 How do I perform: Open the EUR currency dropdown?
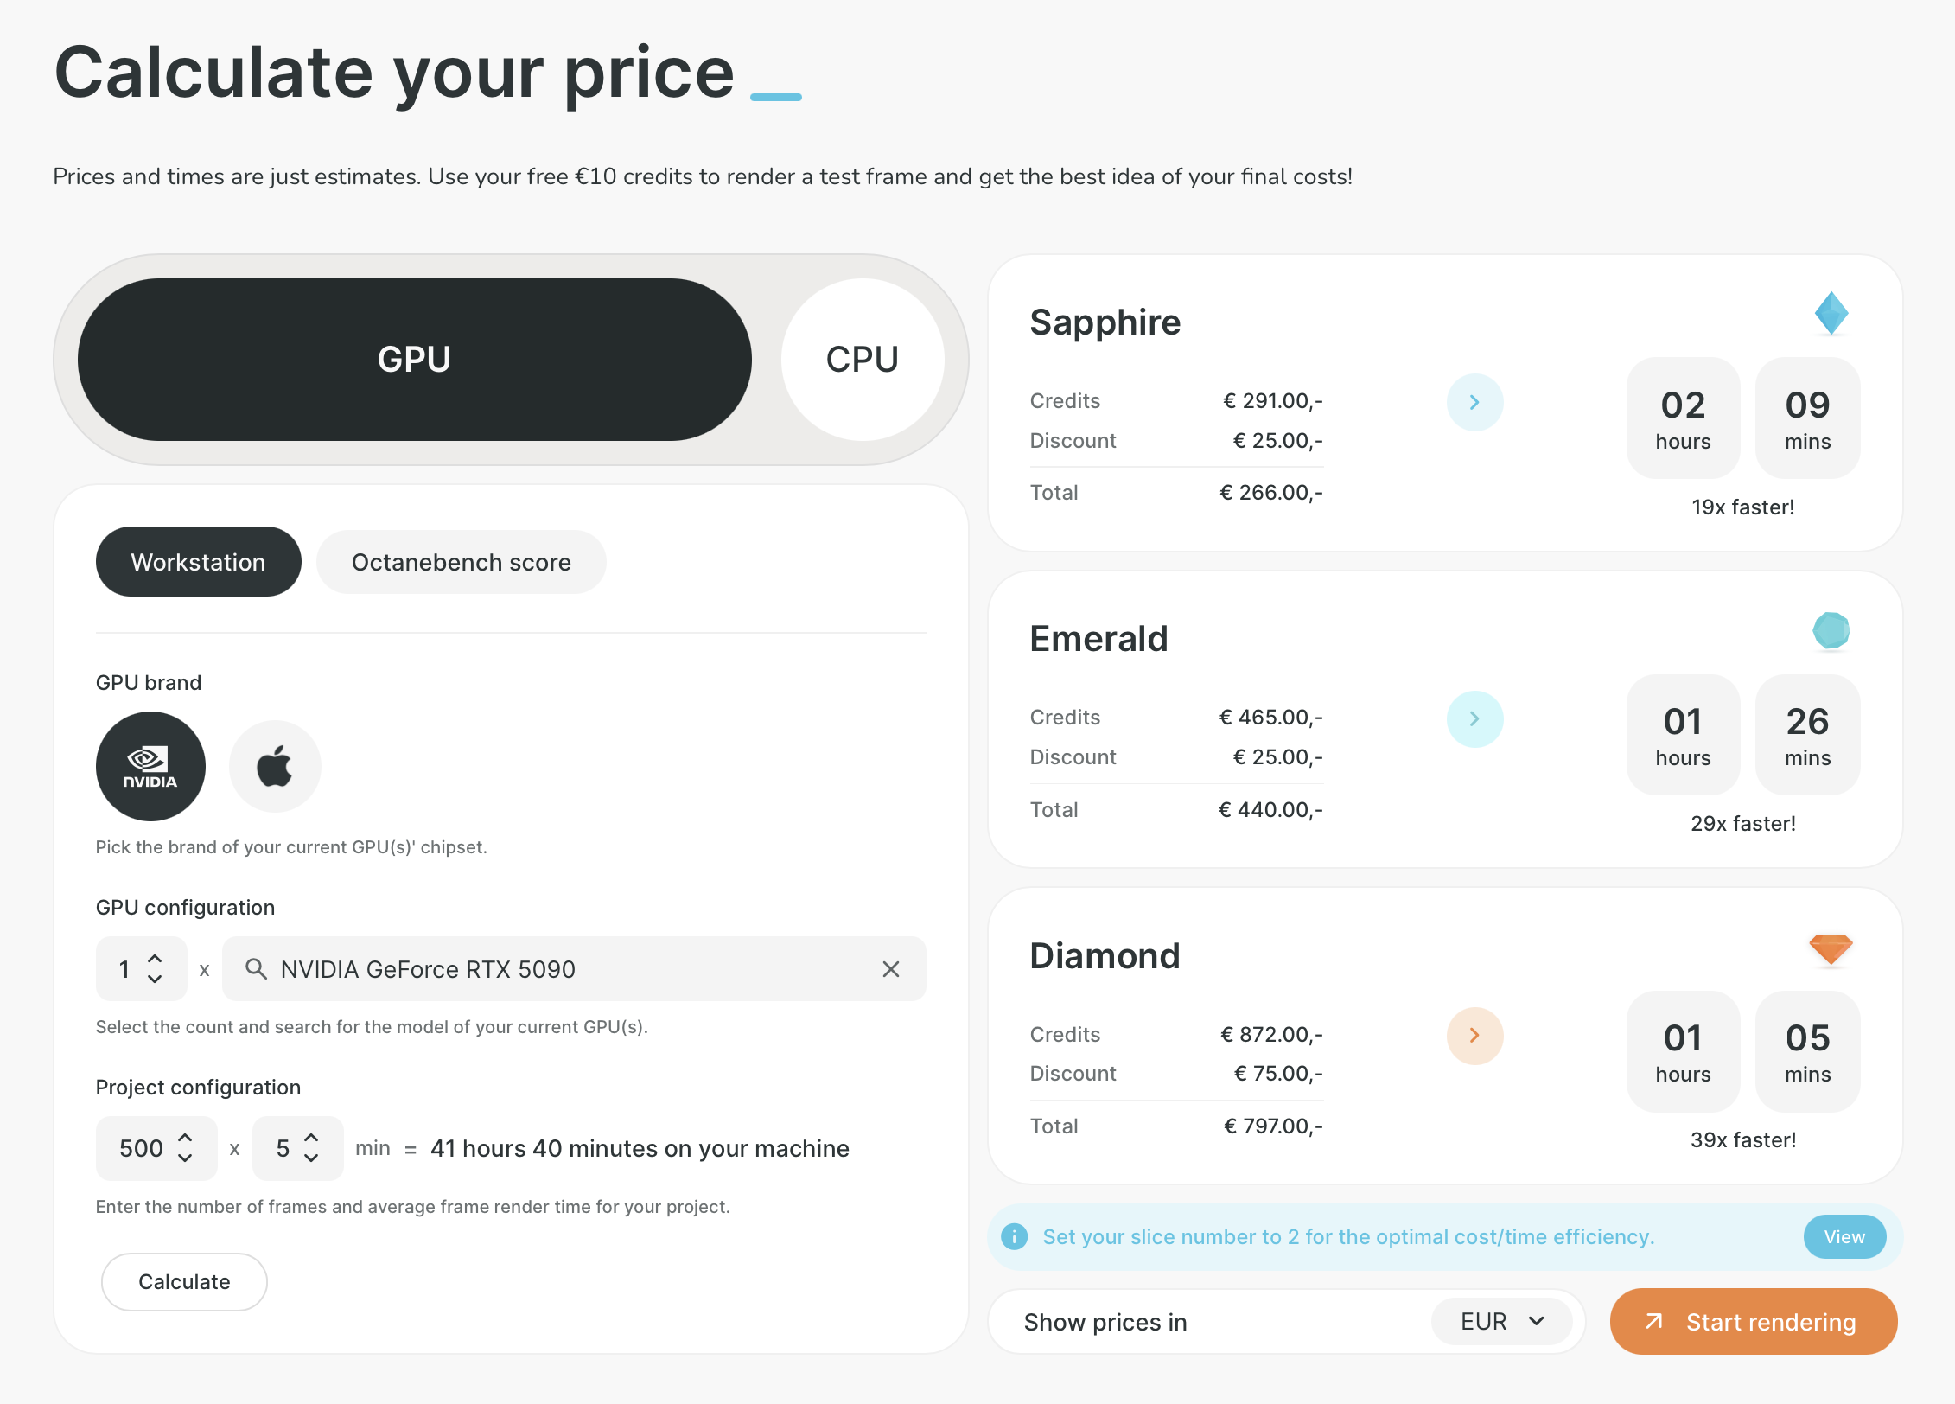[1501, 1322]
